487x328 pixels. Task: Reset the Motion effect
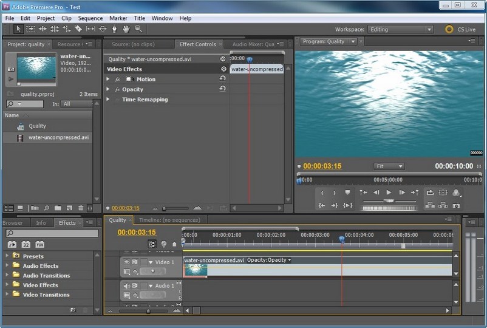pyautogui.click(x=222, y=79)
